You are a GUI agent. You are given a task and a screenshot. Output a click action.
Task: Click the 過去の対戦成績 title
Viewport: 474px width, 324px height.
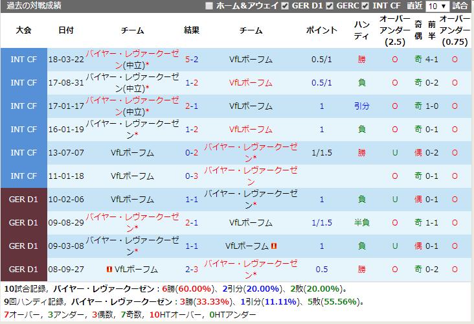pos(34,6)
